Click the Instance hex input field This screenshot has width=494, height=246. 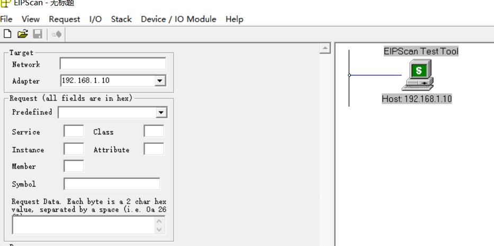pos(74,149)
